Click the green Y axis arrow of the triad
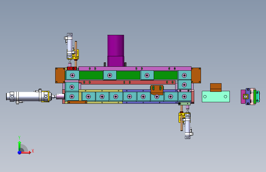Screen dimensions: 266x172 19,146
